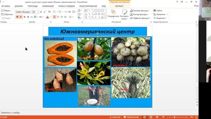Screen dimensions: 211x119
Task: Expand the bullets list dropdown
Action: [x=57, y=12]
